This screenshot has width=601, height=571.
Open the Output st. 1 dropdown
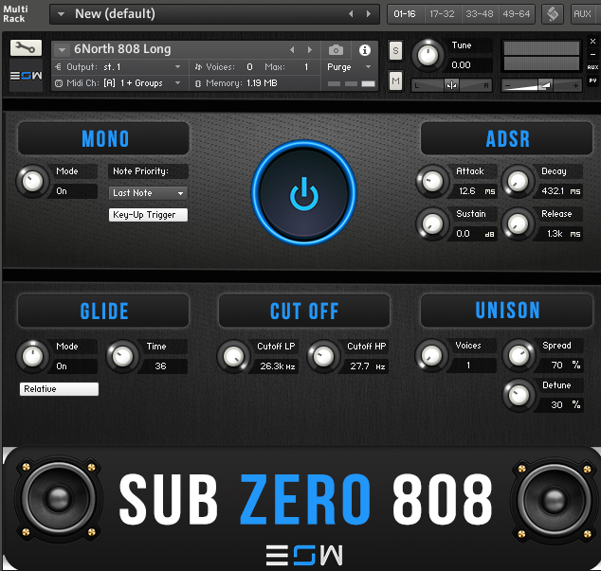(x=177, y=66)
